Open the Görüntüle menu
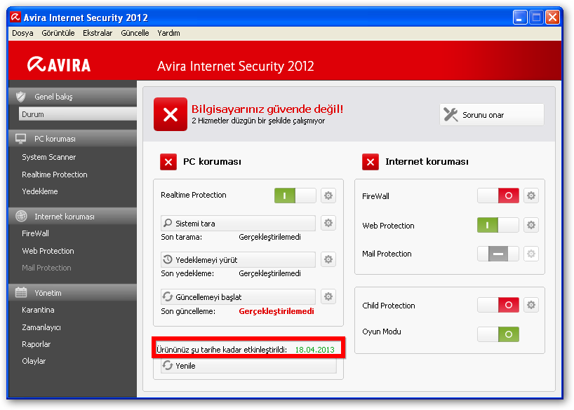The image size is (574, 410). (58, 33)
